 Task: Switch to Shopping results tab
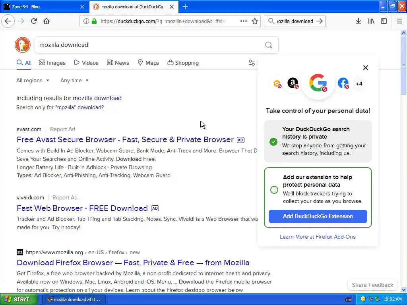(x=183, y=63)
